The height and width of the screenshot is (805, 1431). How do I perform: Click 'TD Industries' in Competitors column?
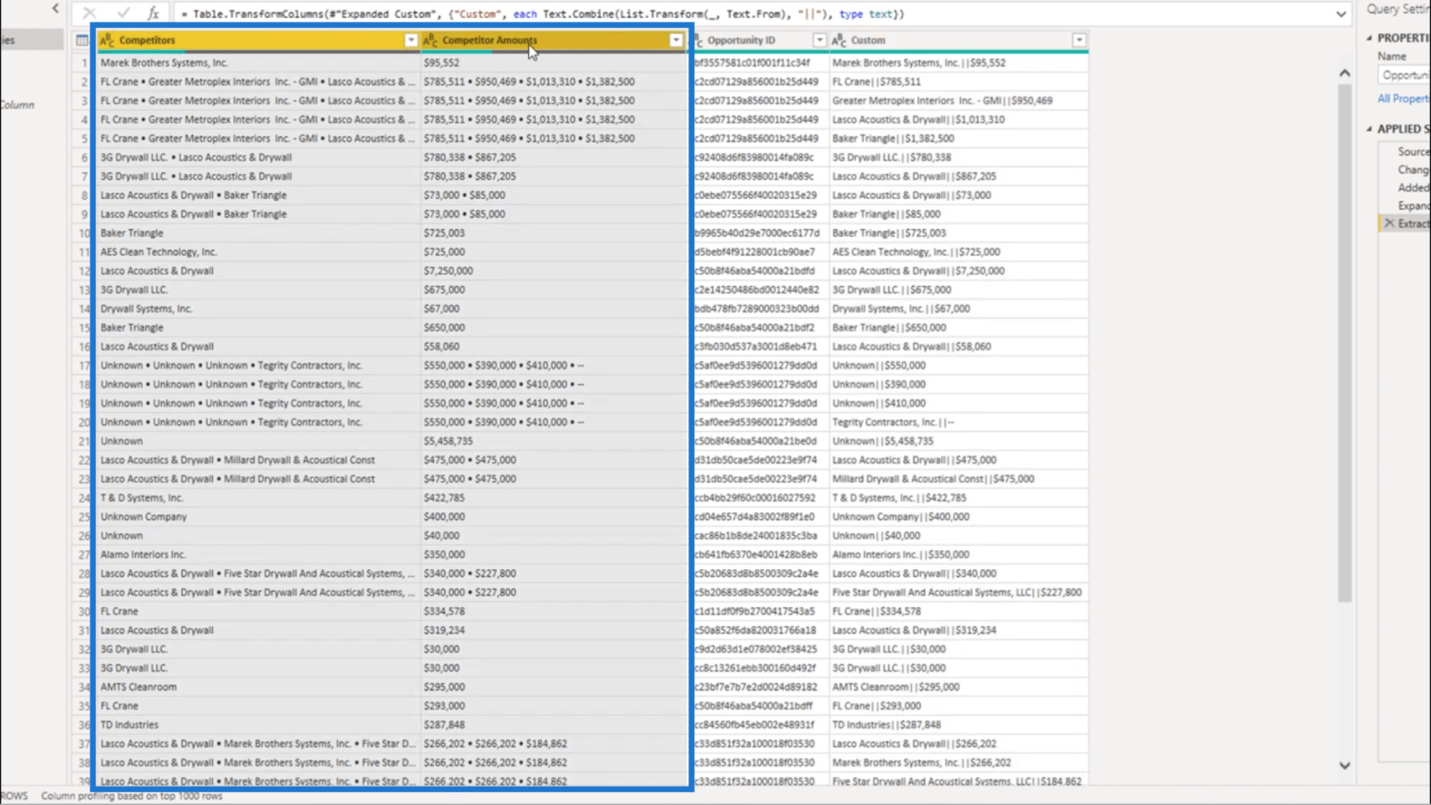click(x=258, y=725)
